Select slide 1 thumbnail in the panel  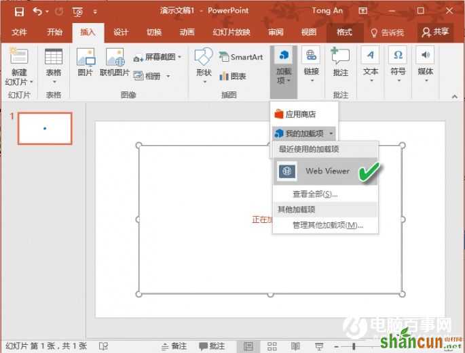(45, 129)
